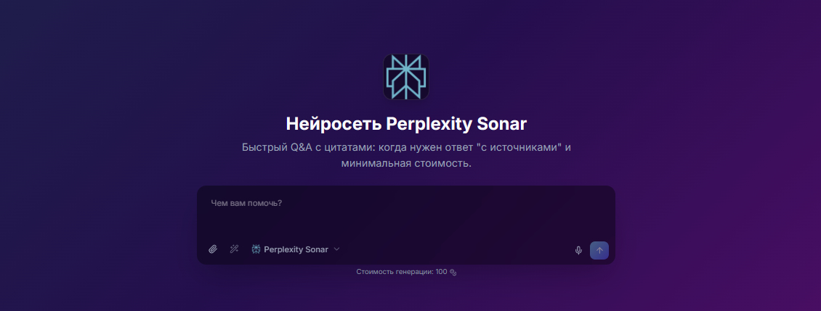821x311 pixels.
Task: Click the word "Sonar" in the page heading
Action: tap(502, 125)
